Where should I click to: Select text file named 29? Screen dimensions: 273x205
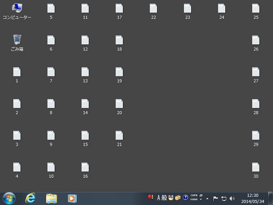coord(256,138)
